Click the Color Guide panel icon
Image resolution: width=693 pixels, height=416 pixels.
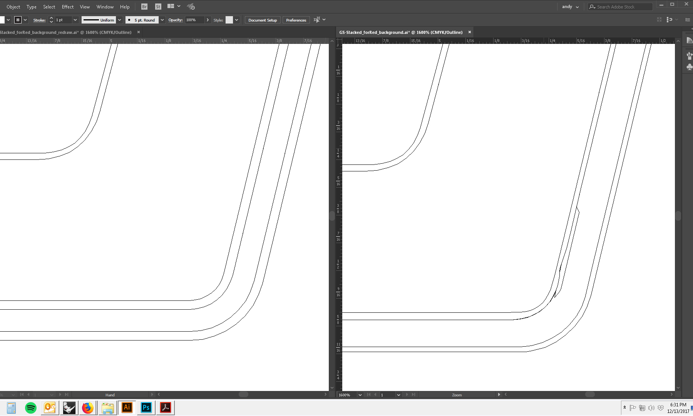(x=690, y=40)
